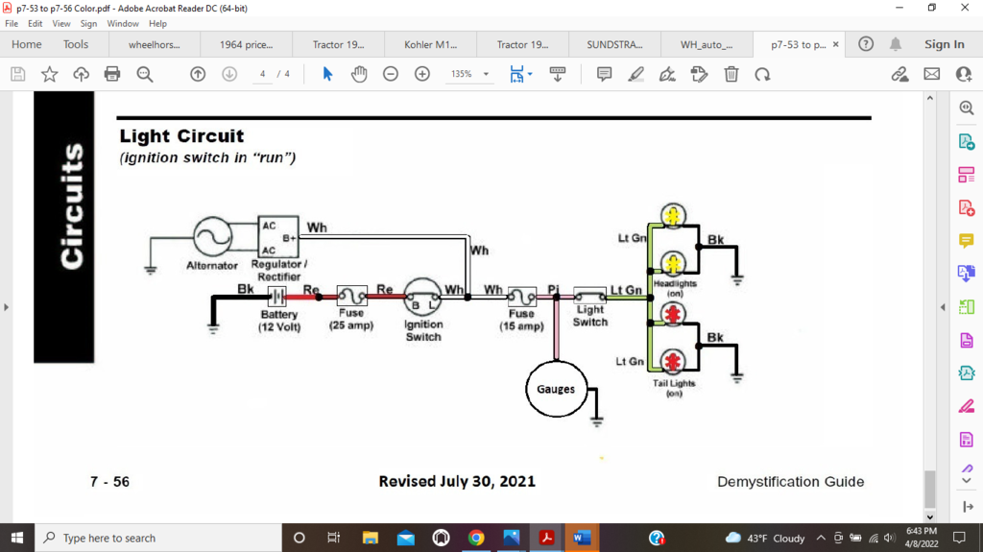
Task: Delete using the trash can icon
Action: click(731, 74)
